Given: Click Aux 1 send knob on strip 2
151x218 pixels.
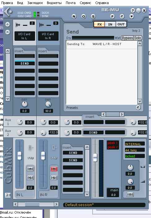Looking at the screenshot, I should (20, 122).
